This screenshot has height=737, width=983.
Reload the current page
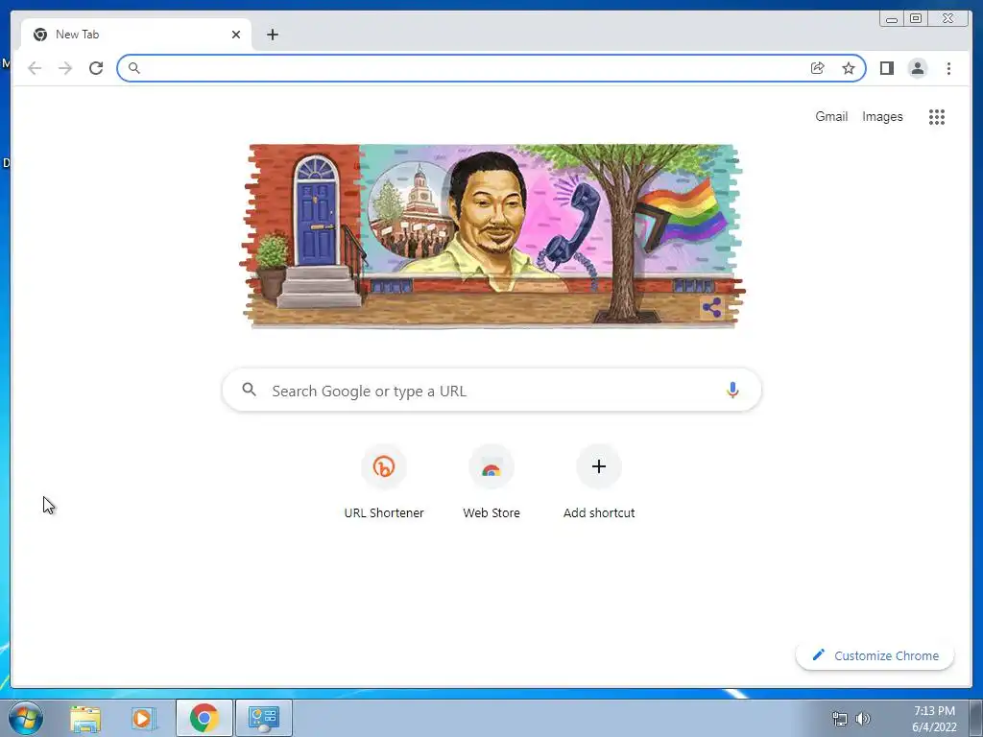96,68
